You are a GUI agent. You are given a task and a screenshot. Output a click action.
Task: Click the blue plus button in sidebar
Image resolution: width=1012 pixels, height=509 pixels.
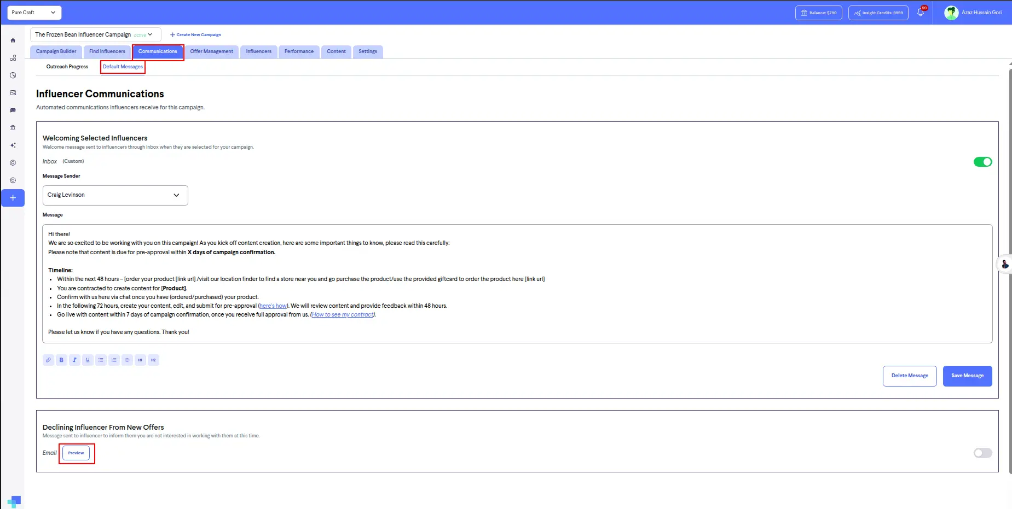[13, 198]
